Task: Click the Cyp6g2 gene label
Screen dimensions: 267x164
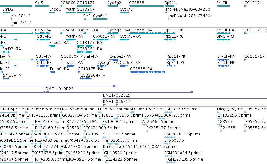Action: point(114,3)
